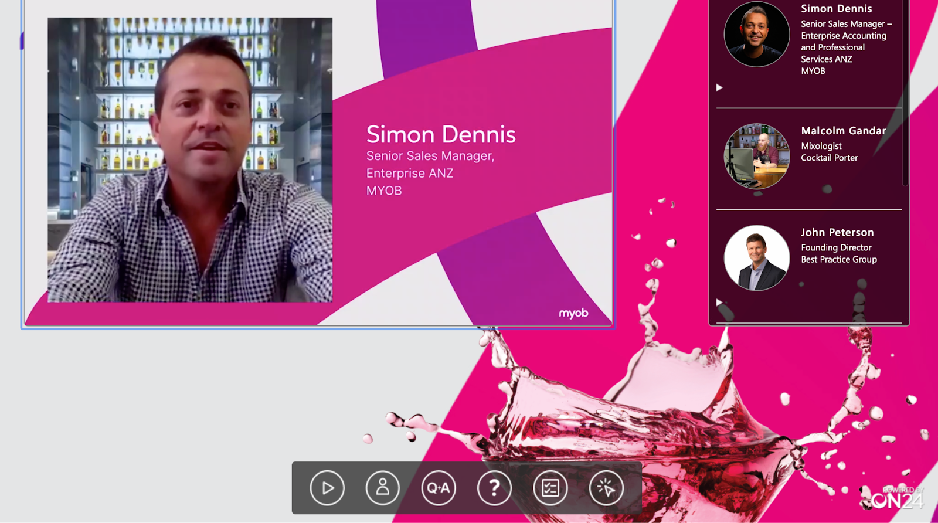
Task: Click the ON24 logo
Action: point(897,498)
